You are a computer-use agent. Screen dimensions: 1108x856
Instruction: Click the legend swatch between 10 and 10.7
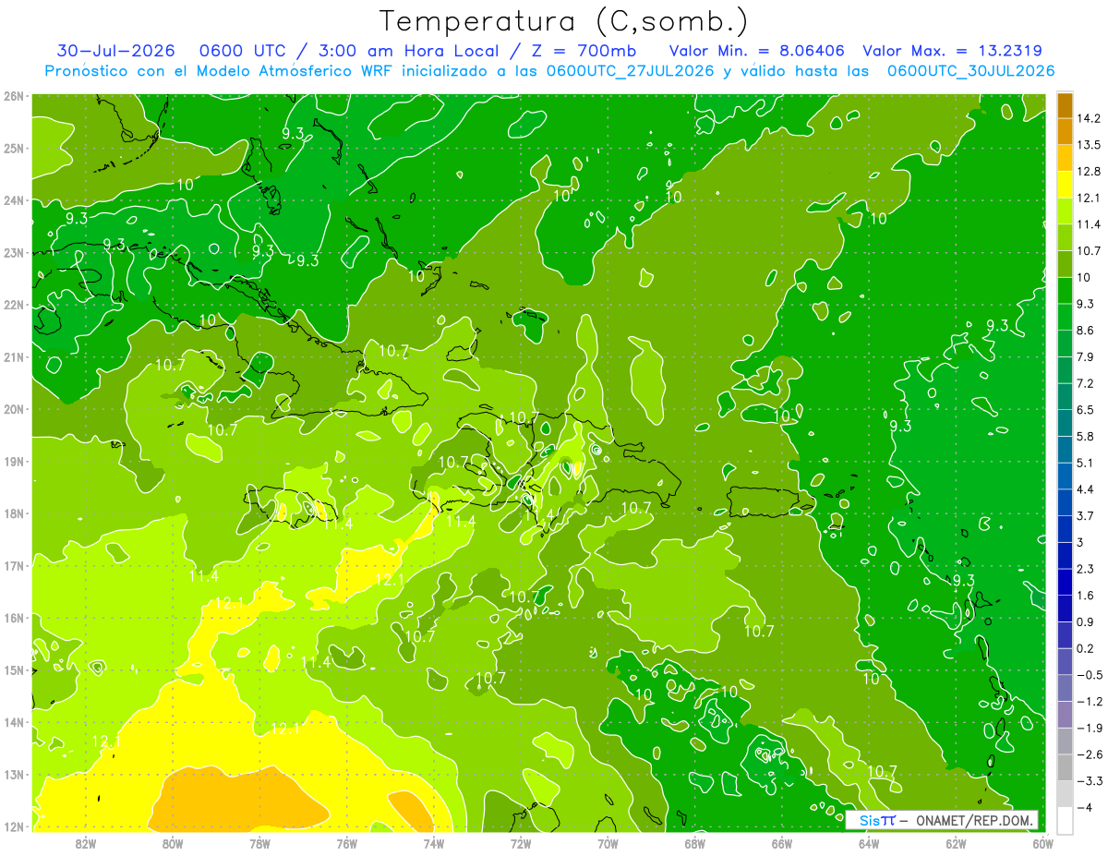[x=1065, y=264]
